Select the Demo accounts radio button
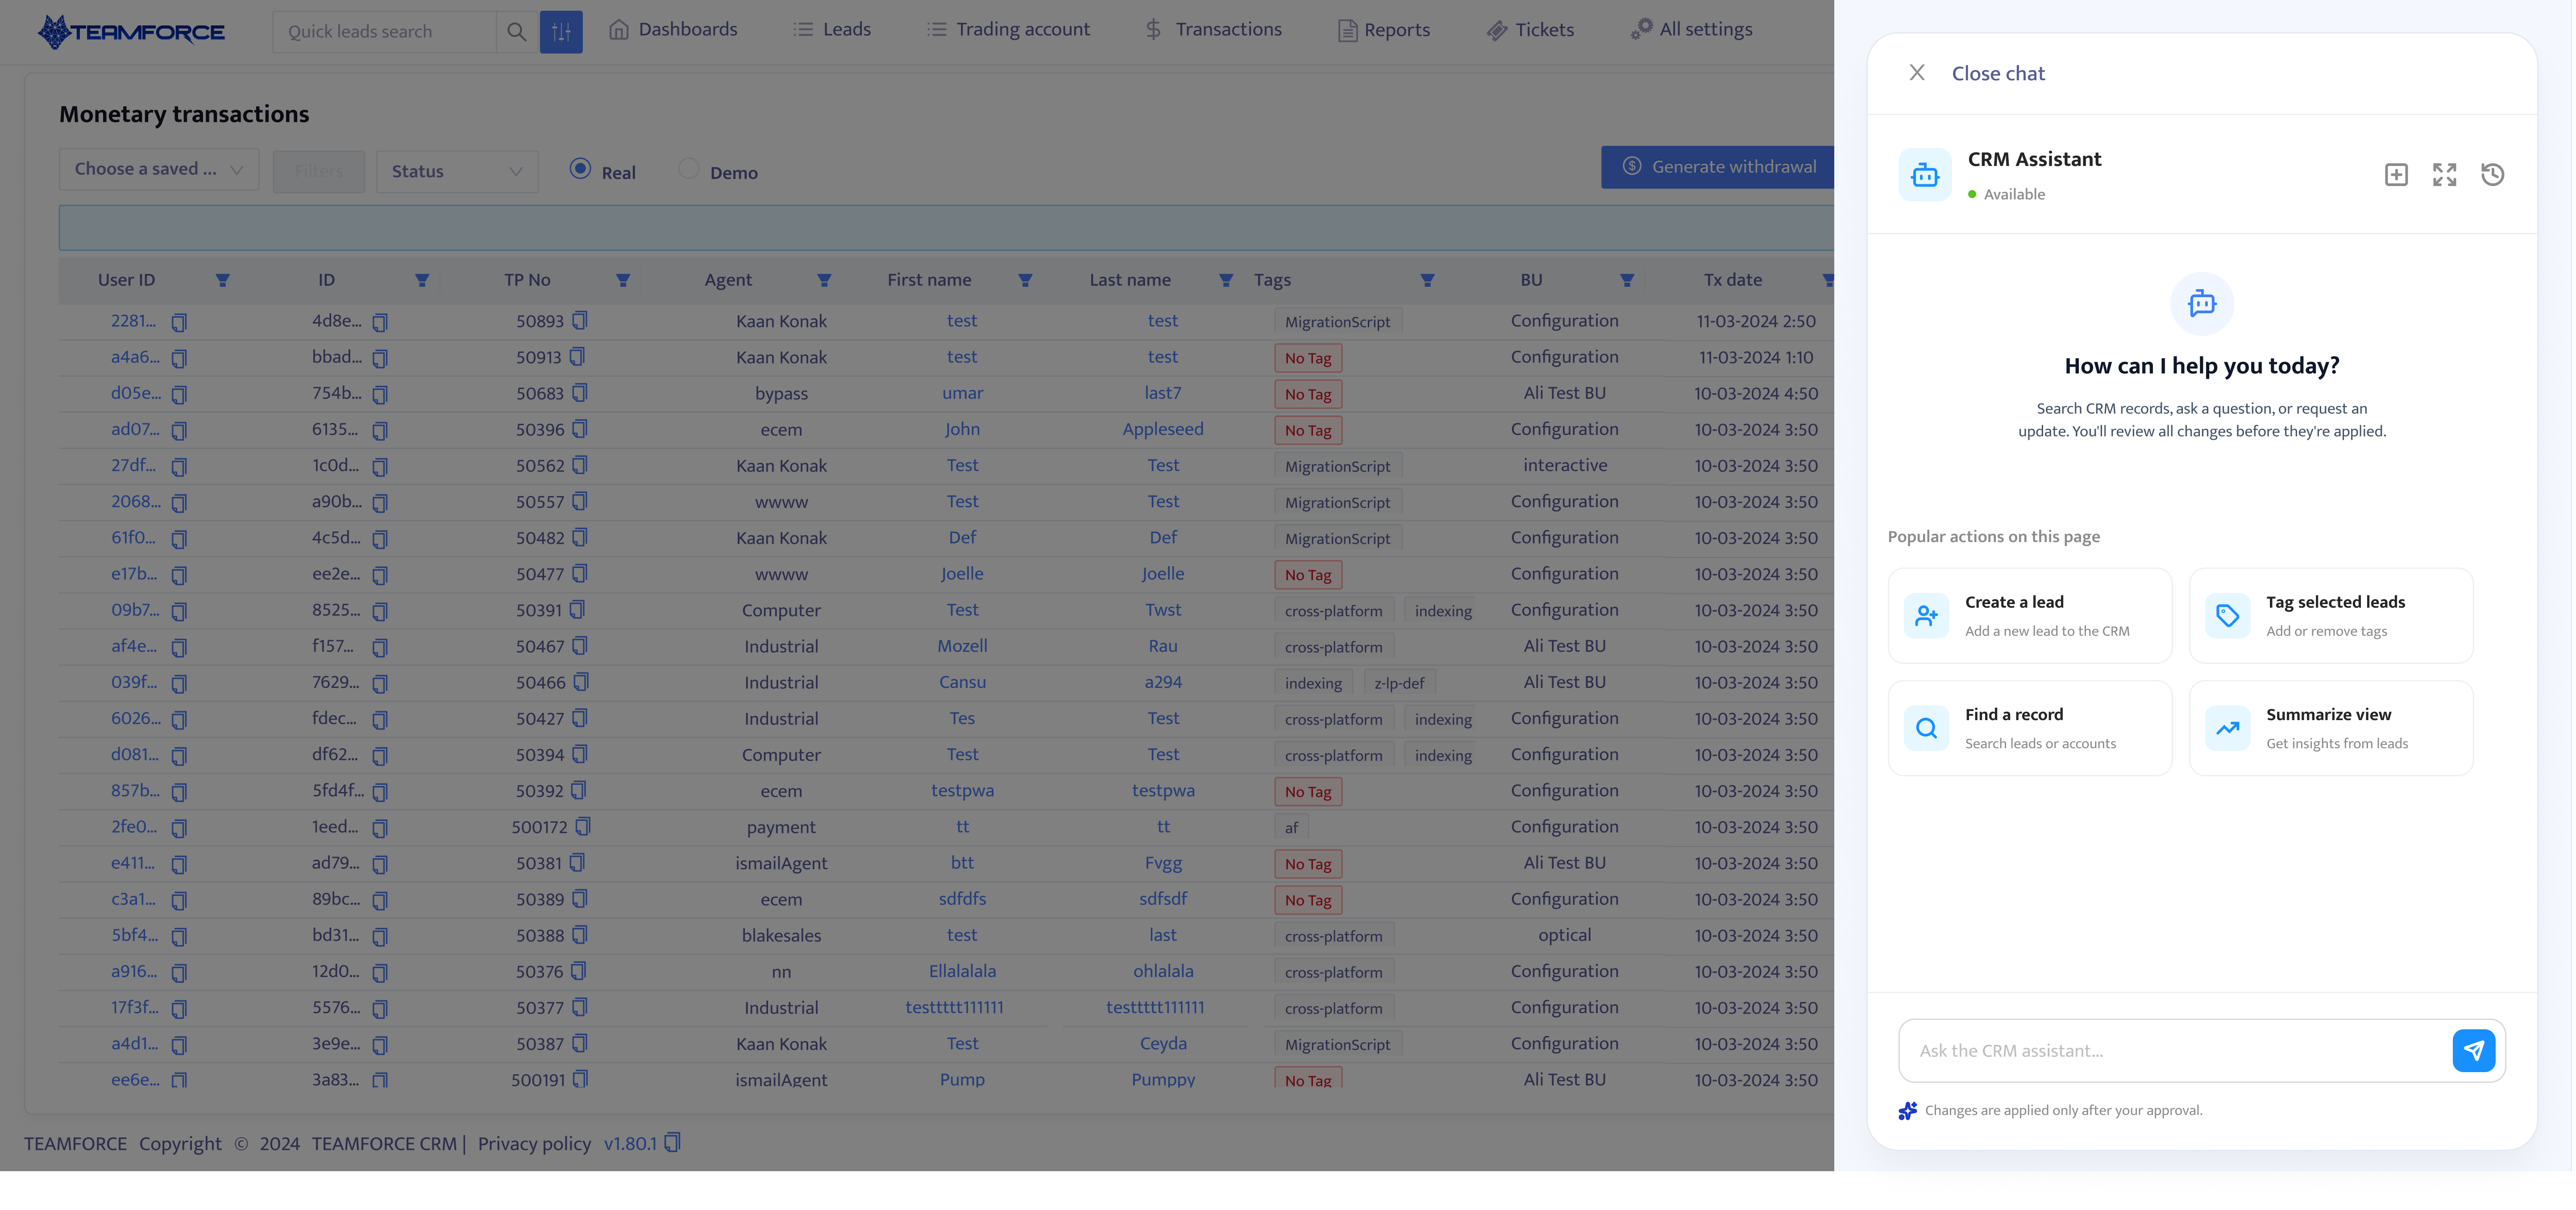This screenshot has height=1210, width=2576. pos(689,169)
